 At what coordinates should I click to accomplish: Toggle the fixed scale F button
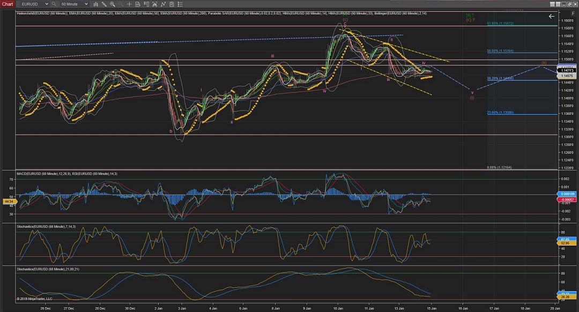pyautogui.click(x=573, y=13)
